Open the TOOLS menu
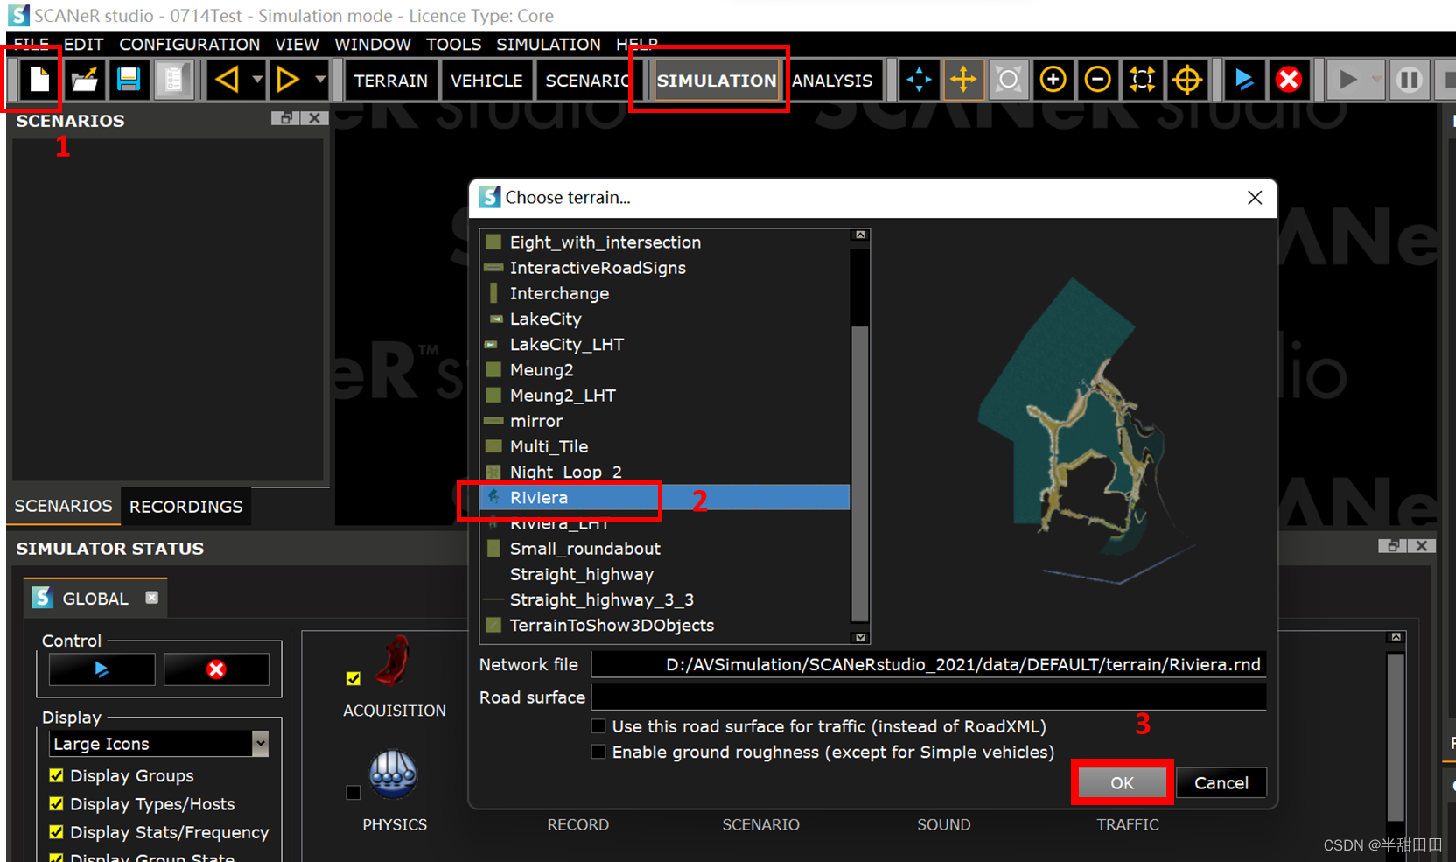 [x=453, y=44]
